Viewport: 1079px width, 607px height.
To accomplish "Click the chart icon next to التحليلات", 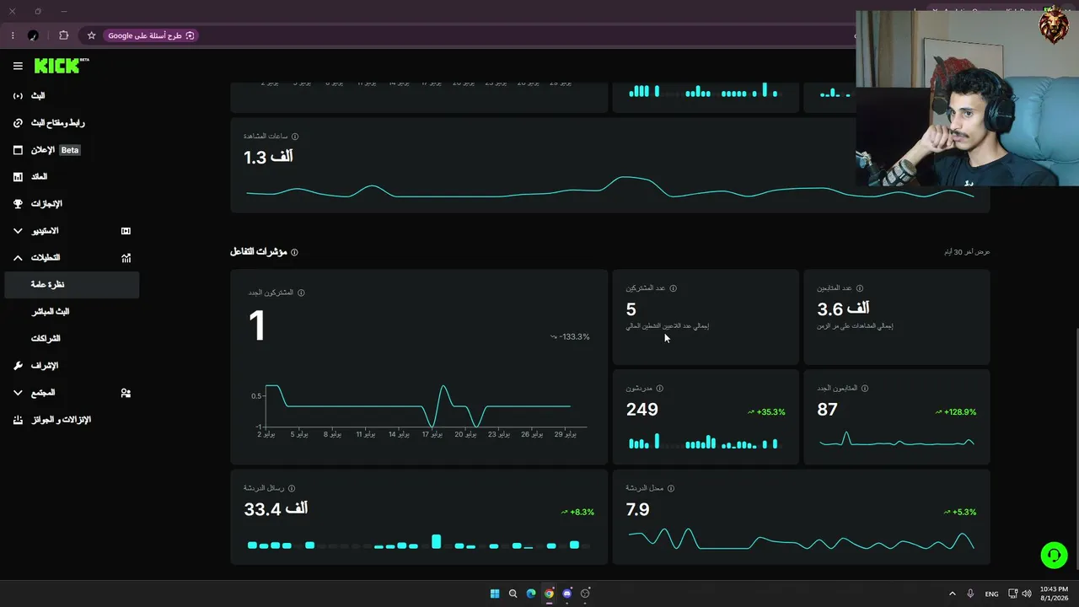I will click(126, 258).
